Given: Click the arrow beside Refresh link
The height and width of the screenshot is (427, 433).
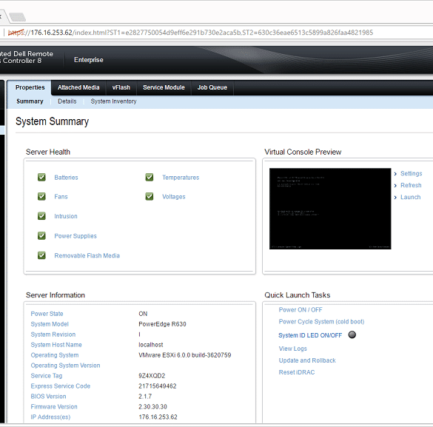Looking at the screenshot, I should click(395, 186).
